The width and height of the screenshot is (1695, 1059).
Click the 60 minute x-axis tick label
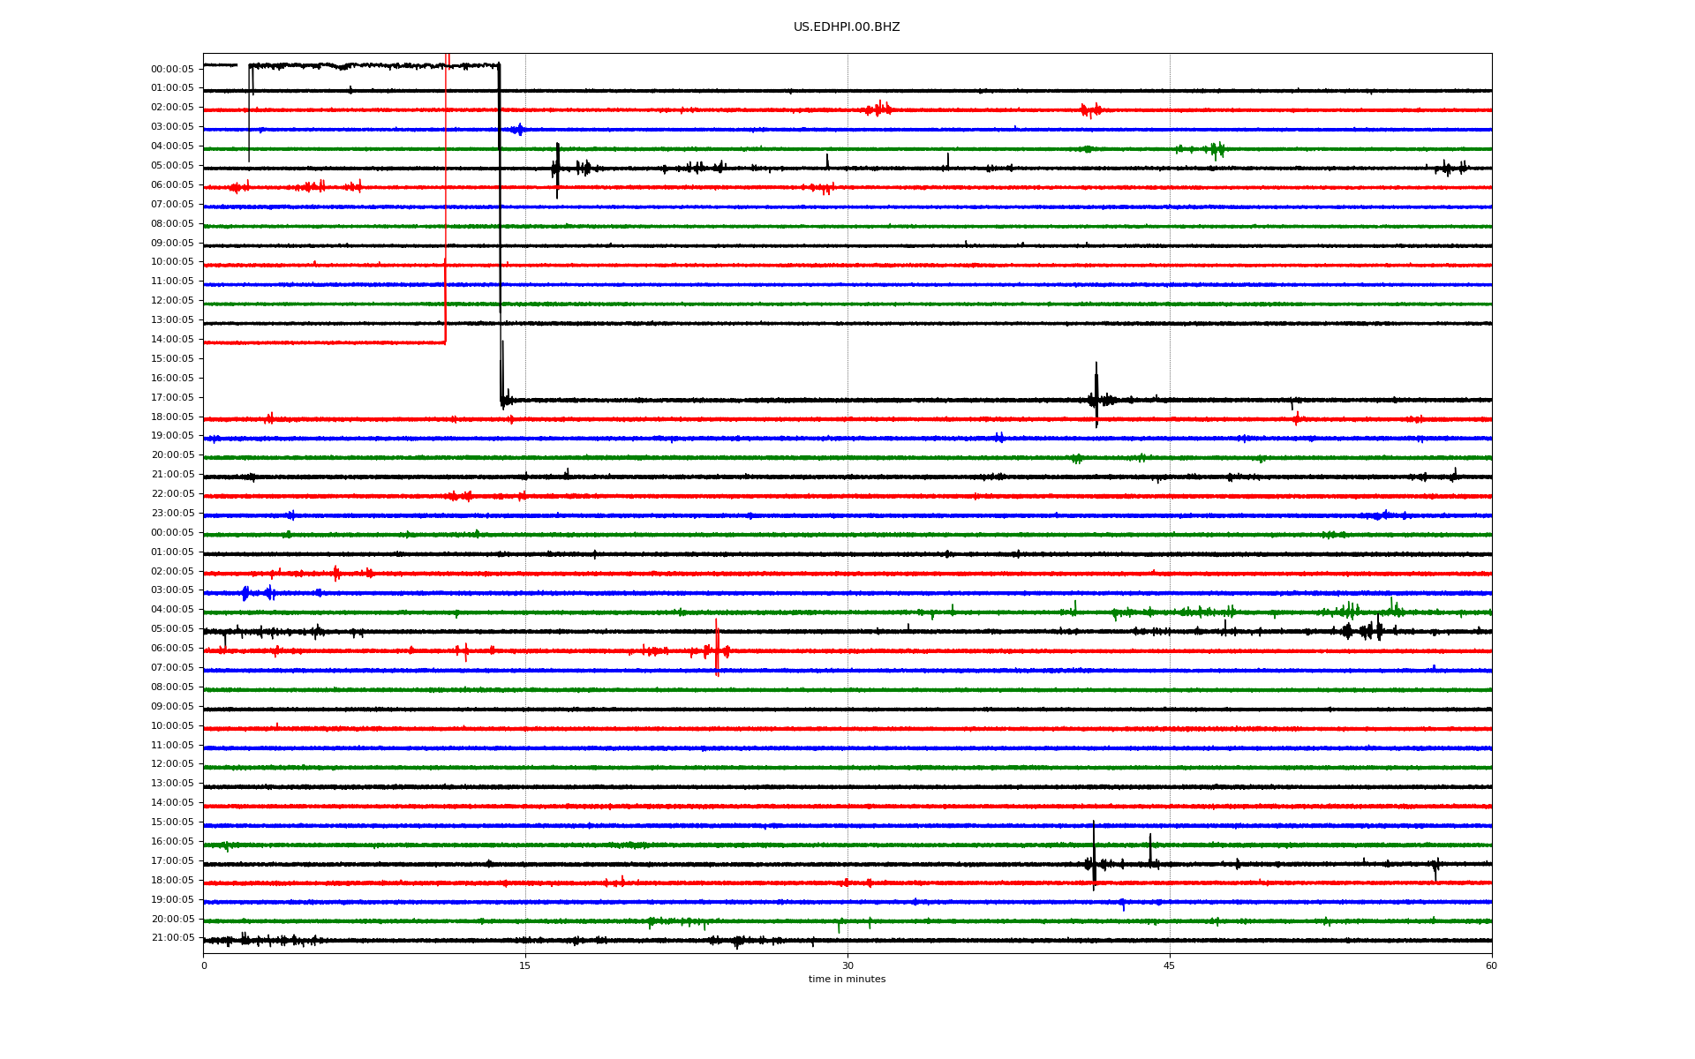pyautogui.click(x=1490, y=965)
